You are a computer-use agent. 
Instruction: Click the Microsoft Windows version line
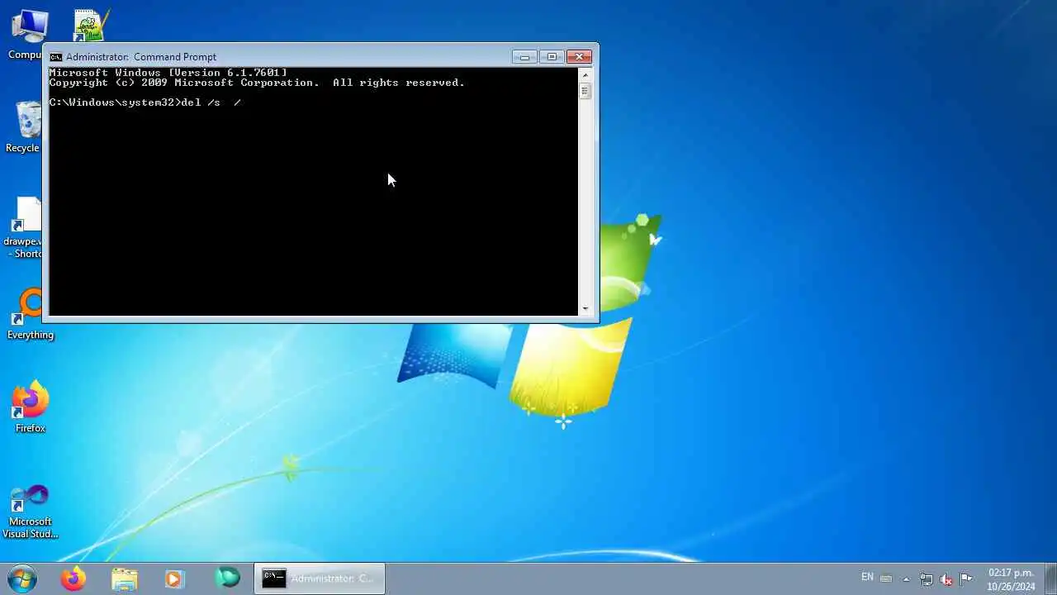click(168, 73)
